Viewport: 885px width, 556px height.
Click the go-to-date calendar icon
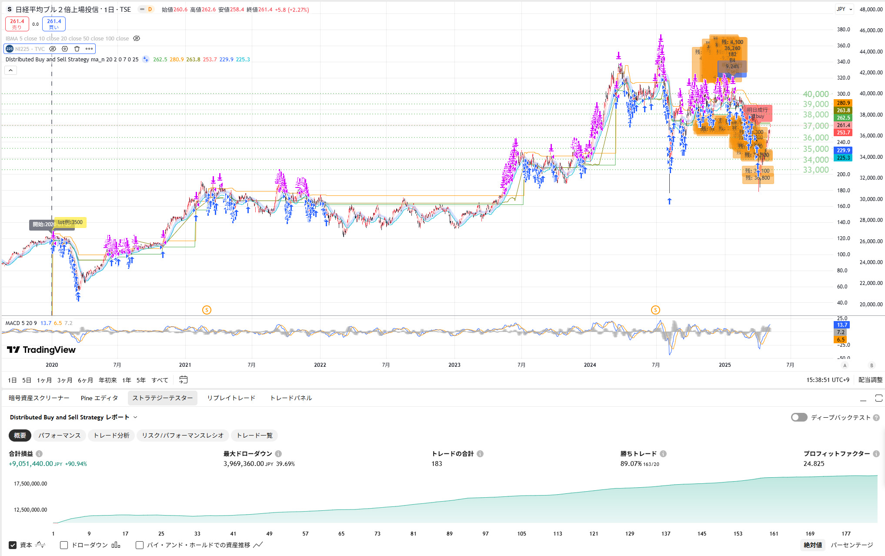click(x=184, y=380)
